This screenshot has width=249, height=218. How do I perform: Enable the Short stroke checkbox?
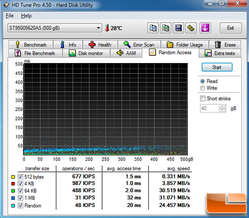point(203,99)
